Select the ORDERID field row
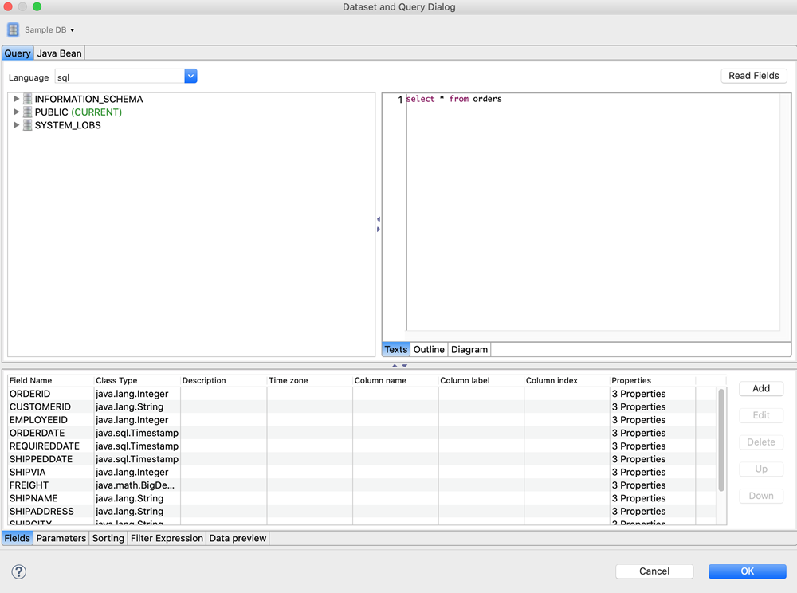 point(362,394)
